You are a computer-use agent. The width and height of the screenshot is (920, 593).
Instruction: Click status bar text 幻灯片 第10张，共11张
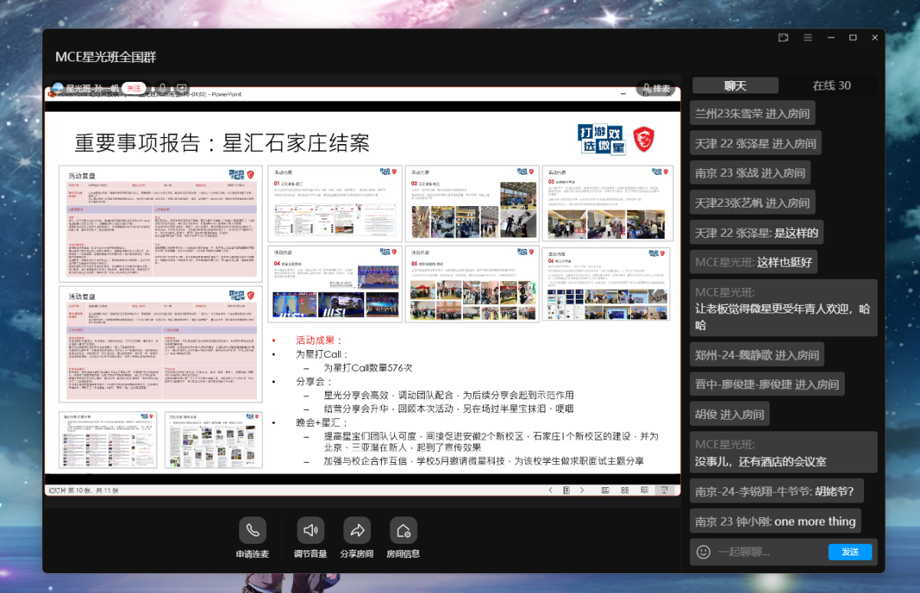[x=83, y=490]
